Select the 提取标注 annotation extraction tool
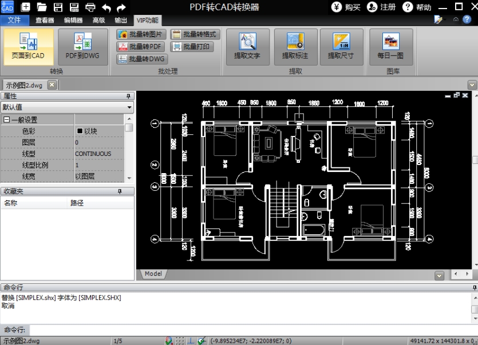This screenshot has width=478, height=345. coord(295,46)
